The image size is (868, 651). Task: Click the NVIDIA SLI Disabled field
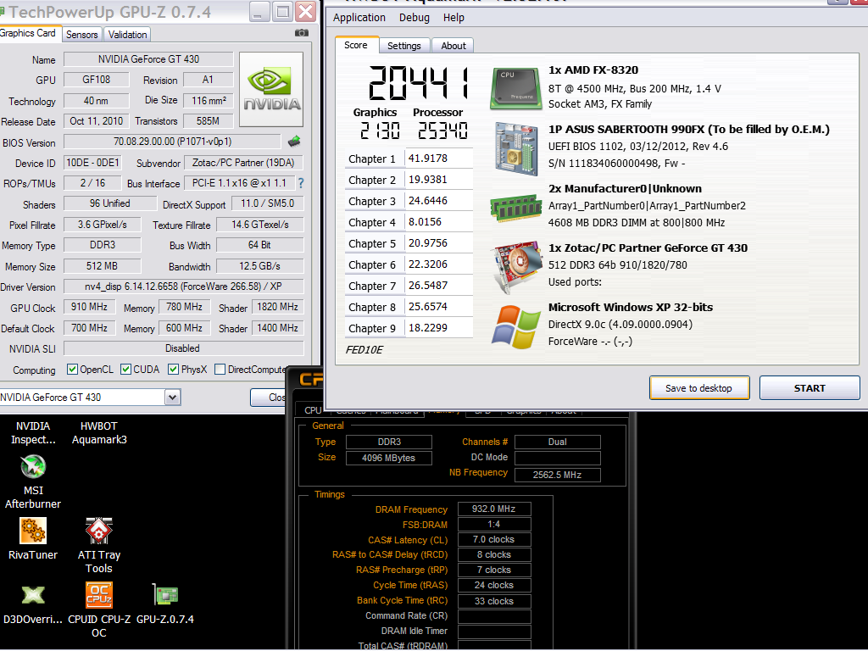[184, 348]
